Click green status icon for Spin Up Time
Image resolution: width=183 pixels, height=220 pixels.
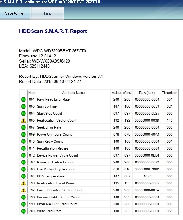(x=24, y=106)
